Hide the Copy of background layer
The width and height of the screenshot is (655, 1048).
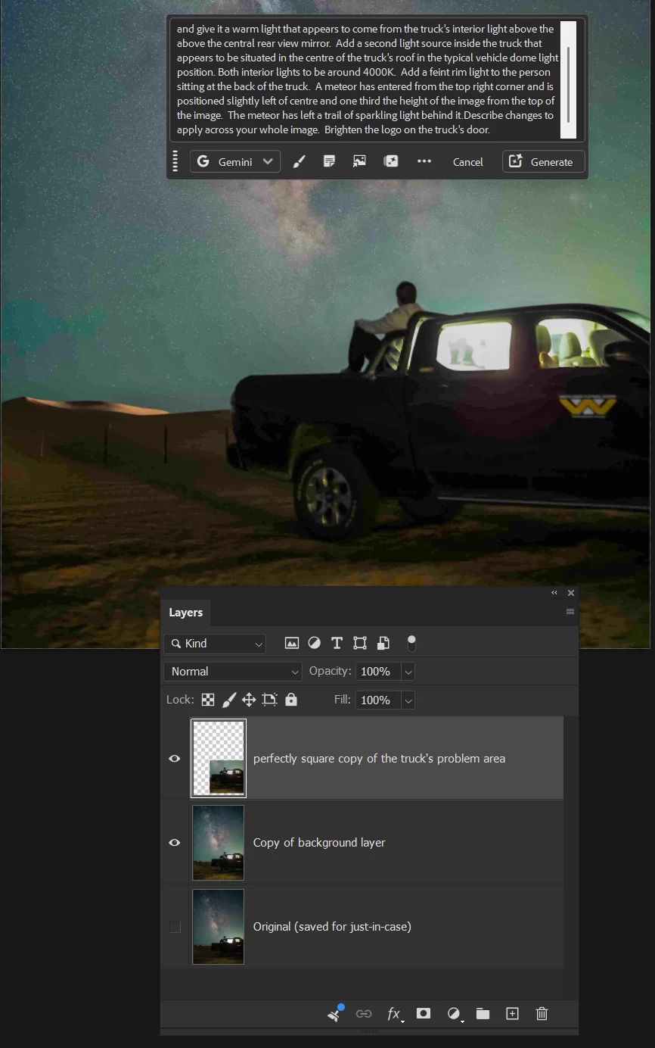click(175, 842)
